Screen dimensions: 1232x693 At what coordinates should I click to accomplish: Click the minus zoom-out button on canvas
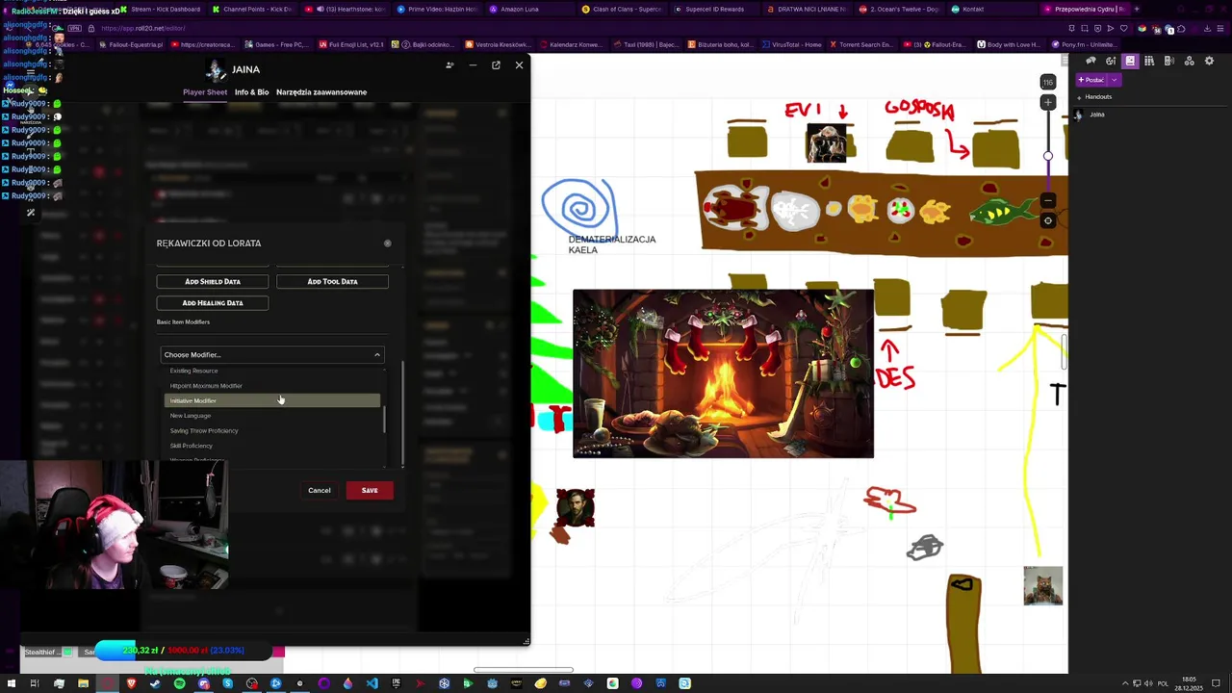(x=1048, y=200)
